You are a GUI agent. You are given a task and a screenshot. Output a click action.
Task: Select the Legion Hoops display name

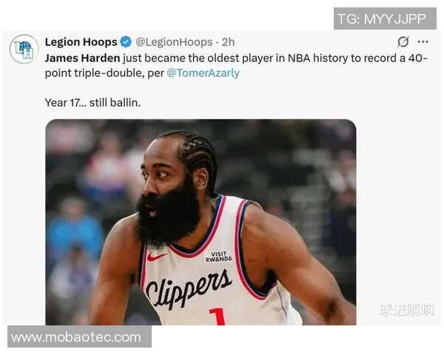tap(81, 42)
